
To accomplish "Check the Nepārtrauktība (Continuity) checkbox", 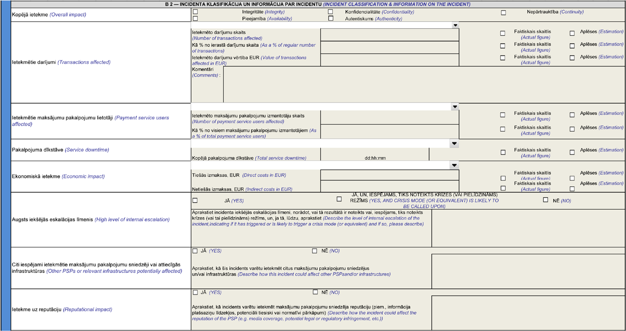I will (x=503, y=13).
